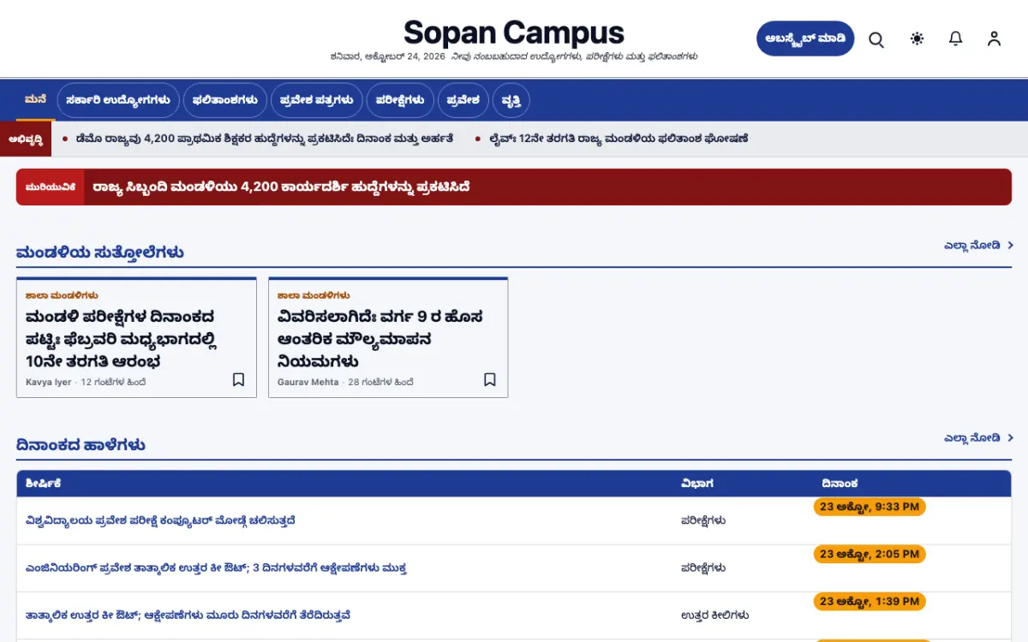Viewport: 1028px width, 642px height.
Task: Sort table by ಶೀರ್ಷಿಕೆ column header
Action: pyautogui.click(x=44, y=484)
